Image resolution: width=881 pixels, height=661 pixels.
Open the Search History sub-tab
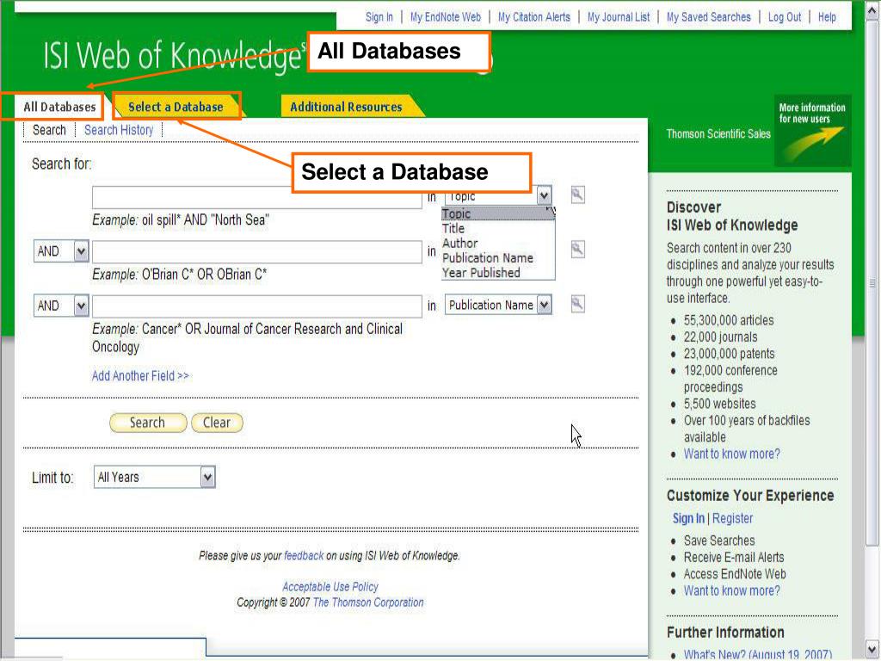coord(119,130)
